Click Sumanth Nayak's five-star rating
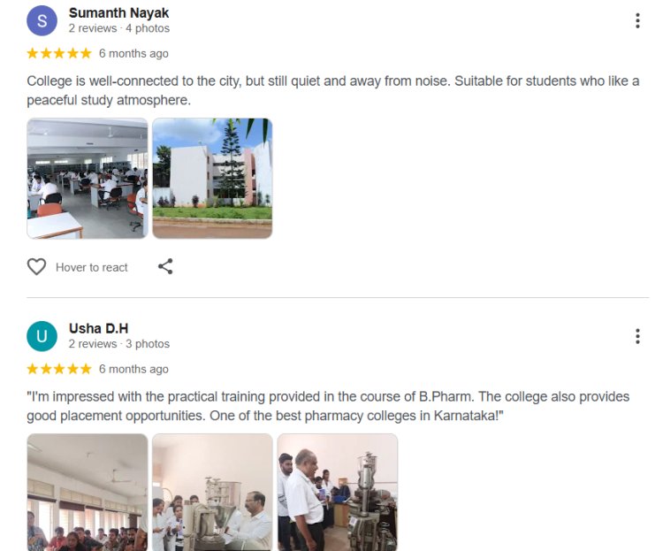 coord(59,53)
